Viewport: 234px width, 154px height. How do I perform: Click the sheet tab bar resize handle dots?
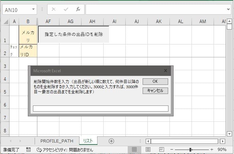tap(140, 141)
